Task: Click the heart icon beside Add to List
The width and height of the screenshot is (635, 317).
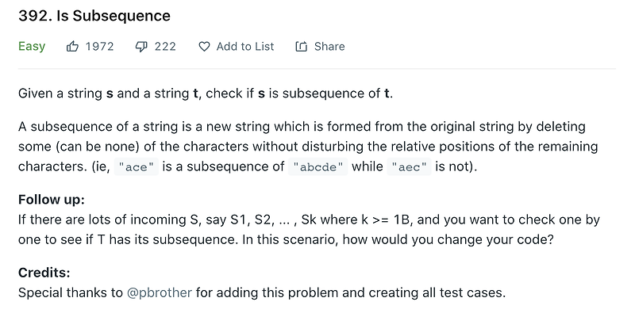Action: [204, 47]
